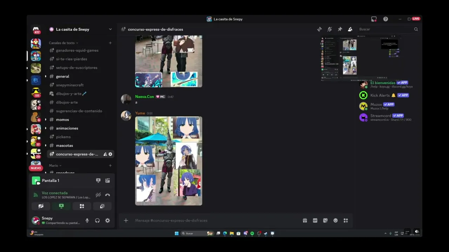Open the GIF picker button
Viewport: 449px width, 252px height.
tap(315, 220)
